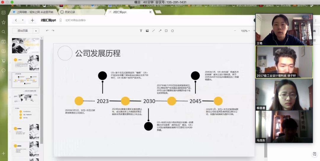Open the zoom percentage 100% dropdown

click(x=245, y=31)
